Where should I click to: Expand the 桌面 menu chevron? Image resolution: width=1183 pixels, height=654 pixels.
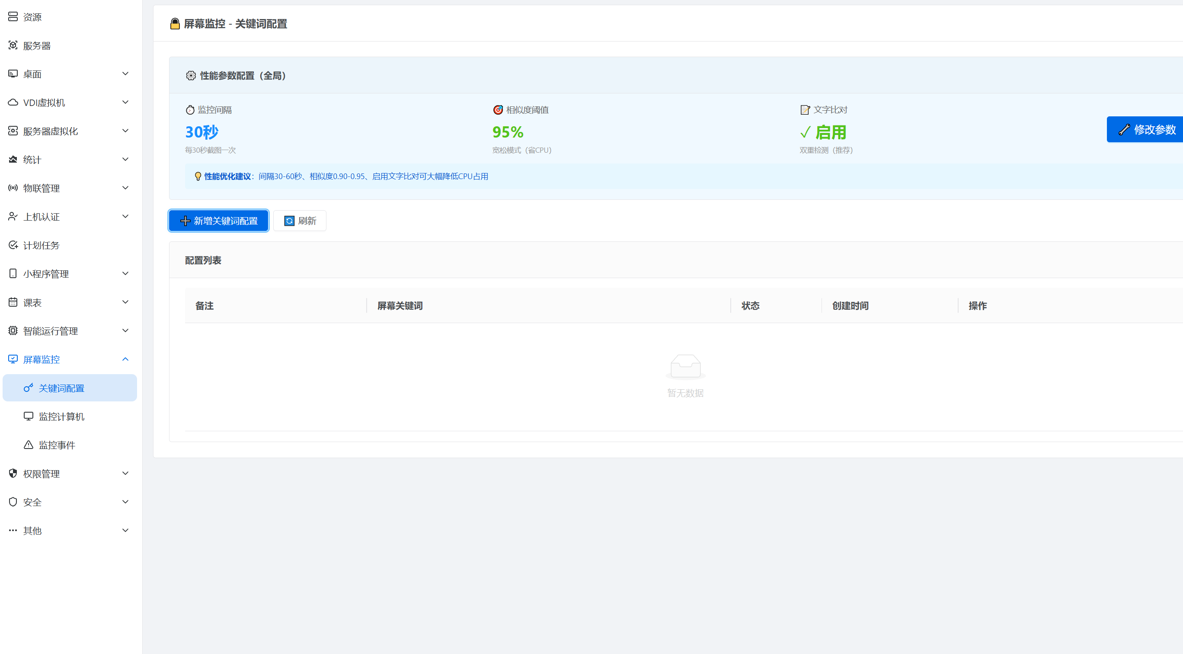tap(125, 74)
